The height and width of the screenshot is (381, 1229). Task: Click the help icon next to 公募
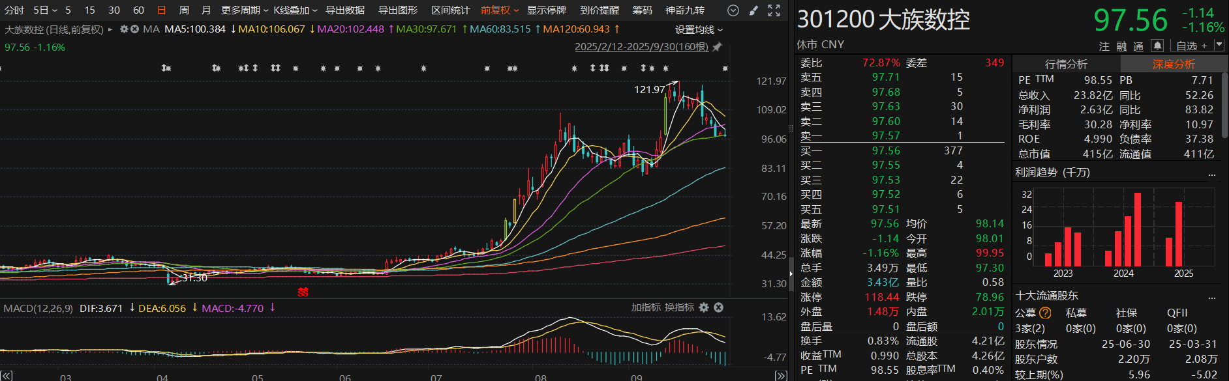1045,313
